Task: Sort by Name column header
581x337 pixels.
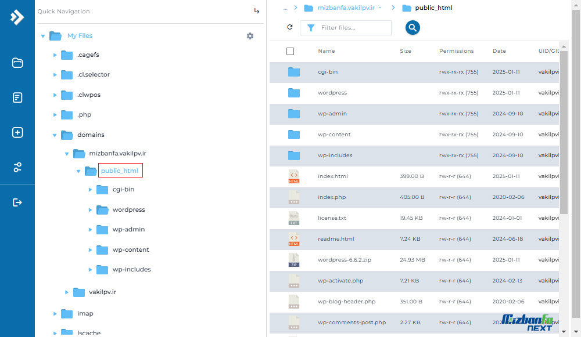Action: (327, 51)
